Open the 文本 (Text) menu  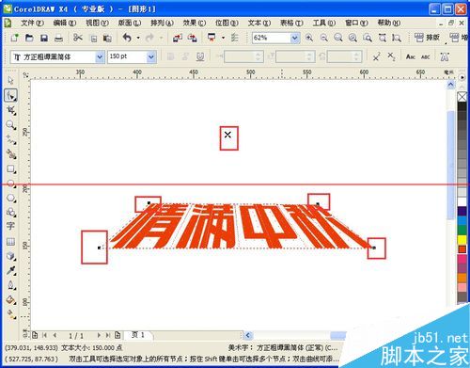coord(258,23)
